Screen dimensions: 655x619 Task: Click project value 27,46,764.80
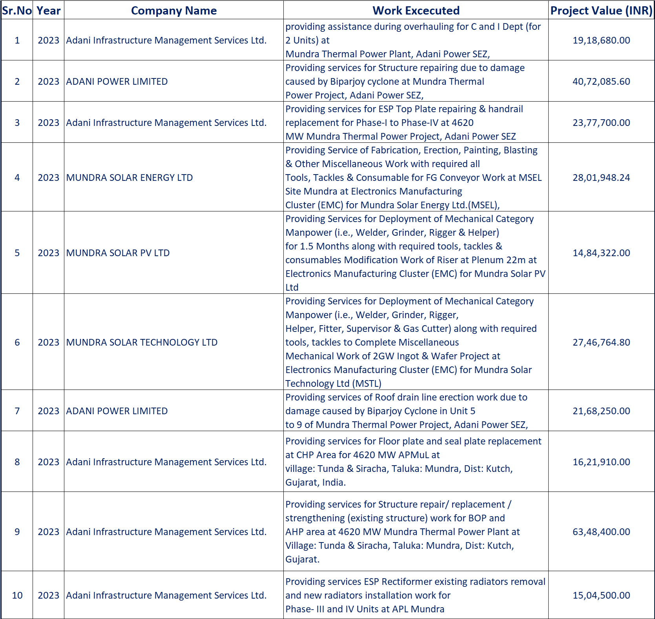tap(601, 342)
